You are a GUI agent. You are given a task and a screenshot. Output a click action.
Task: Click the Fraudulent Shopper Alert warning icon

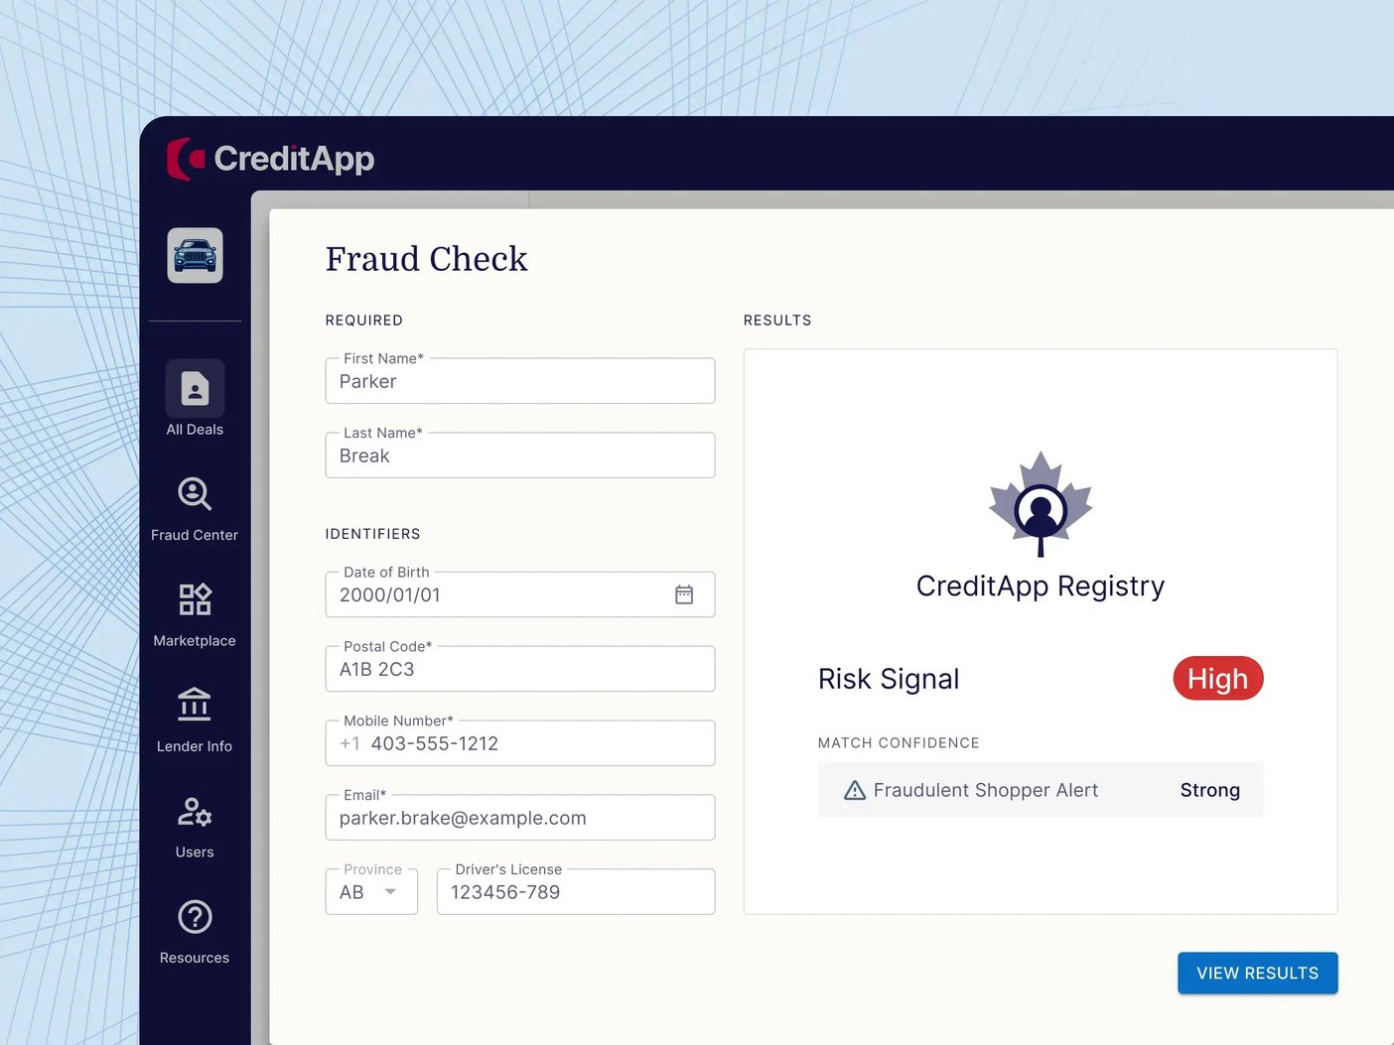tap(855, 790)
